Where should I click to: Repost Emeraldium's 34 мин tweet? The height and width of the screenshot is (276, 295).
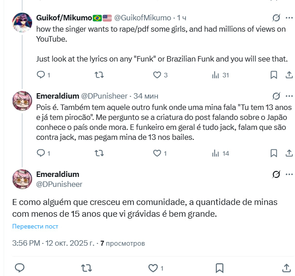click(99, 153)
